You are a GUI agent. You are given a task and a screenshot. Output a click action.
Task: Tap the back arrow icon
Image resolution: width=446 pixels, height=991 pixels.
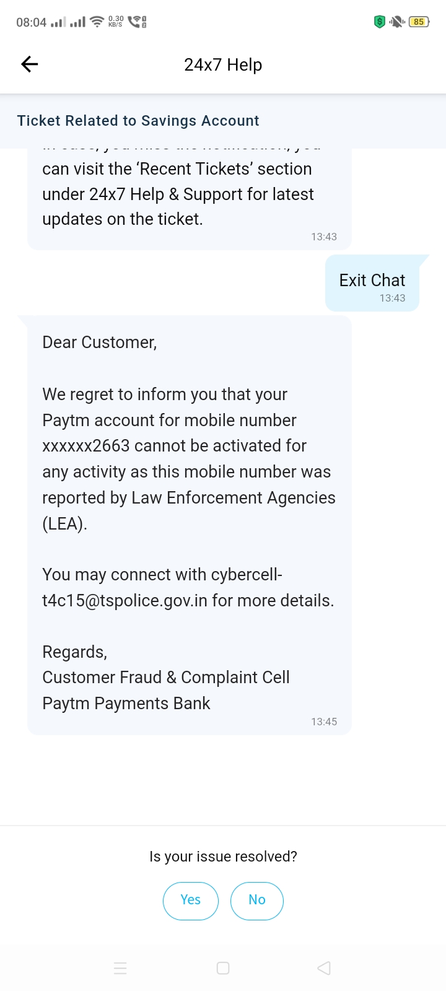(x=30, y=64)
